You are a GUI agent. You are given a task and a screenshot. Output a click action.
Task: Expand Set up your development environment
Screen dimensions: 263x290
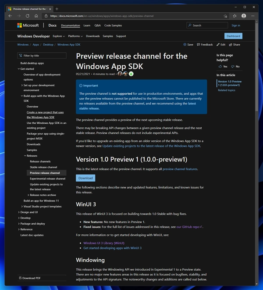22,85
